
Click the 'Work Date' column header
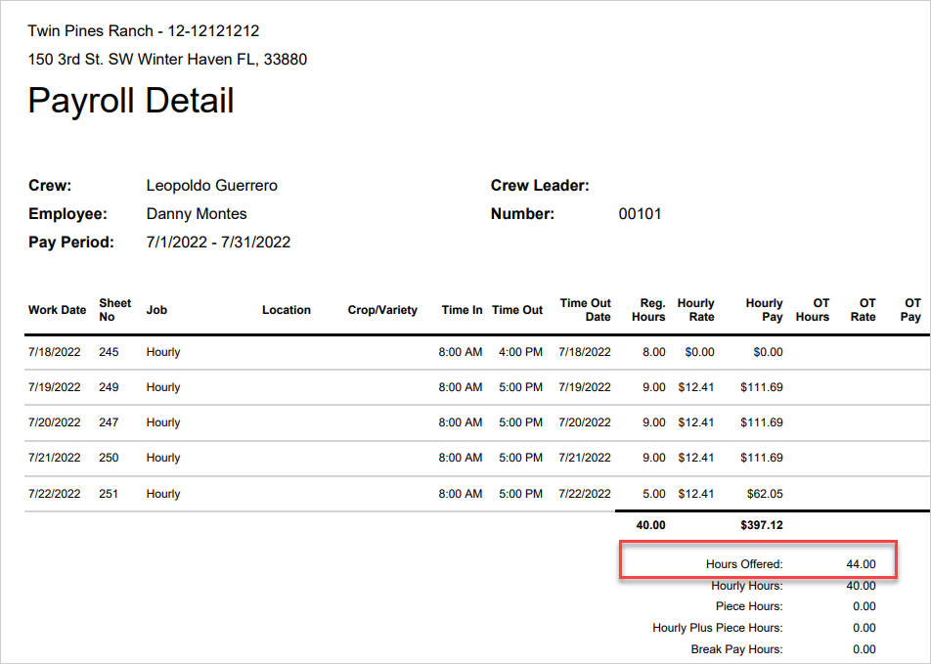click(x=57, y=310)
